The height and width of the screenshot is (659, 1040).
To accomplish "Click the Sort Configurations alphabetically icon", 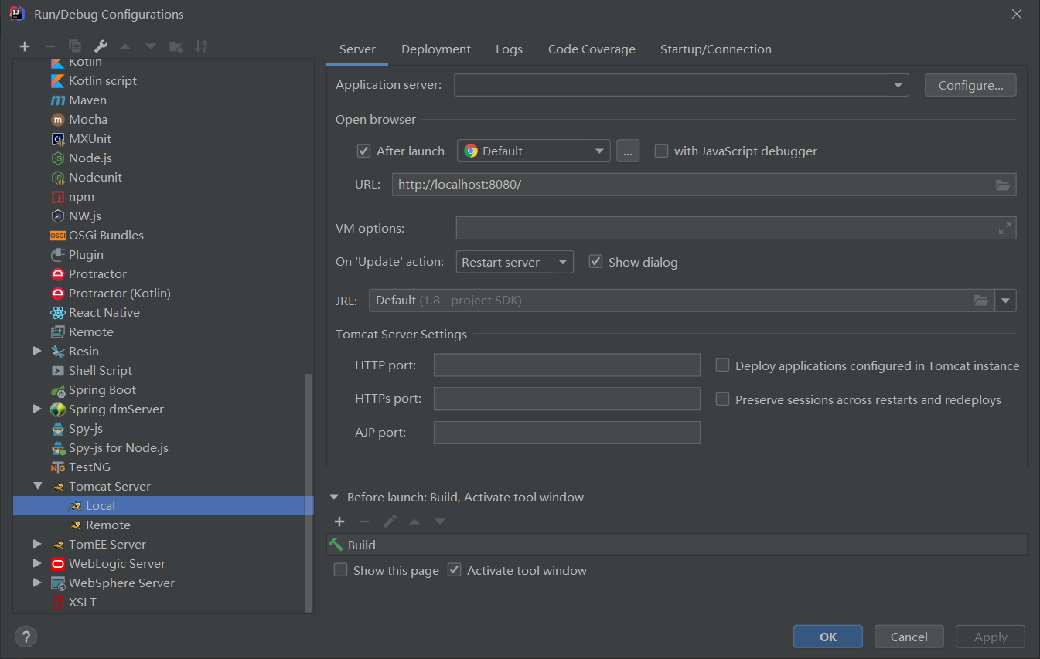I will pos(201,46).
